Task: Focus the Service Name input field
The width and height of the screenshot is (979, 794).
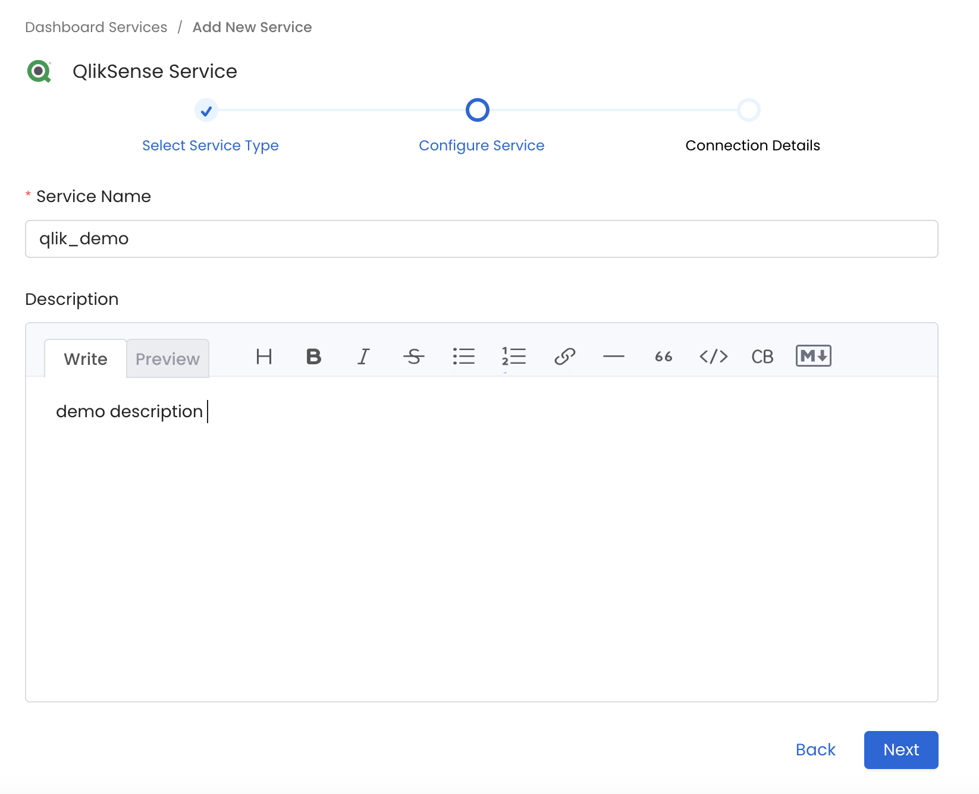Action: pos(481,239)
